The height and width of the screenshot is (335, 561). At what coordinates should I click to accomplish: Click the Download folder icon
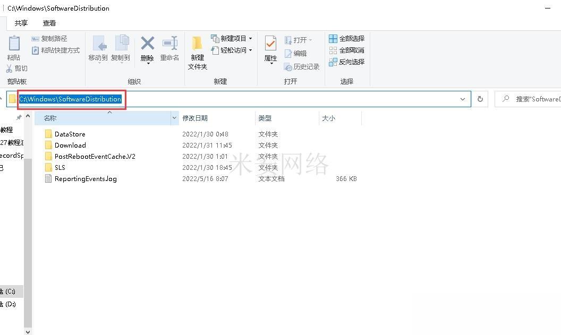[49, 145]
